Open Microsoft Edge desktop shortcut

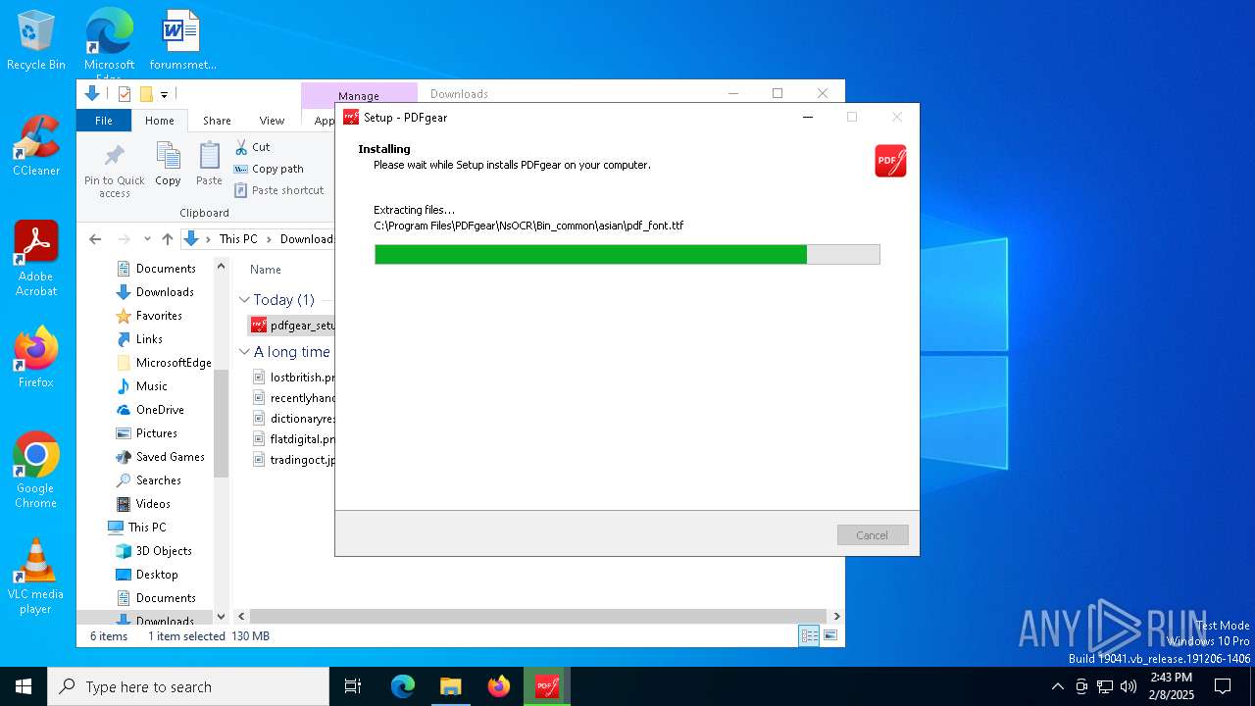point(109,43)
